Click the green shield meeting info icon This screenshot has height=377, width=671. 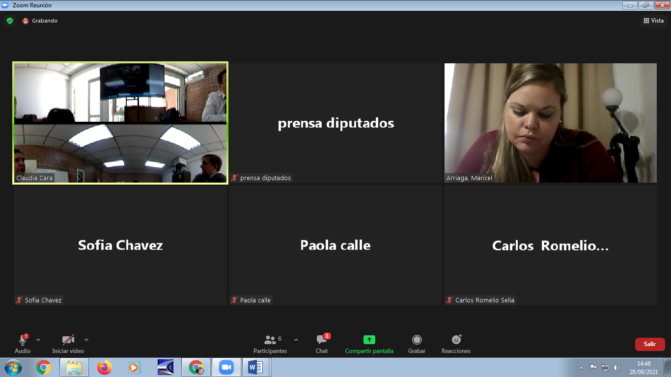pyautogui.click(x=10, y=21)
